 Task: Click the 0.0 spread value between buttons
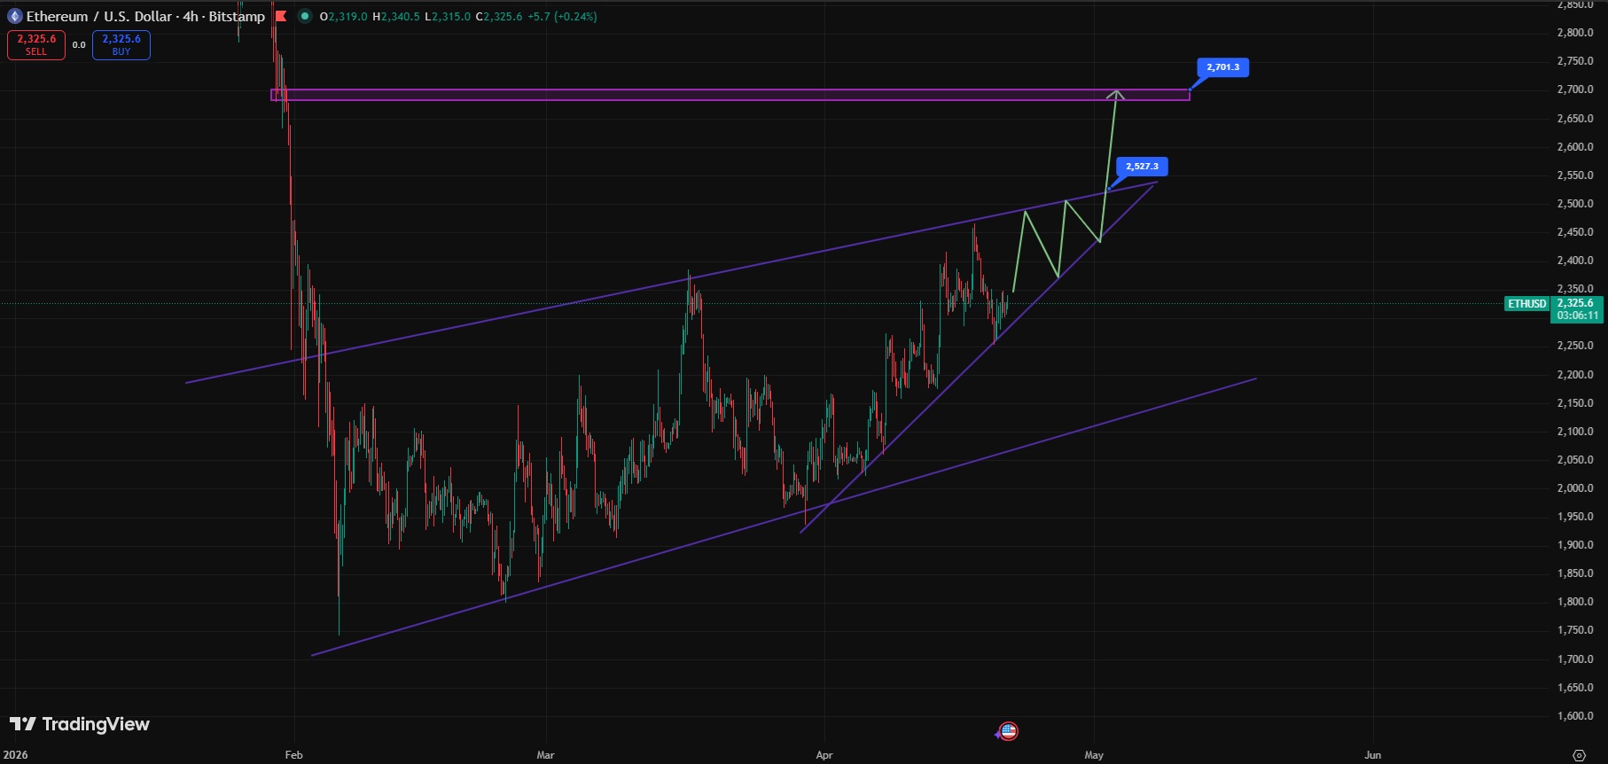click(79, 45)
